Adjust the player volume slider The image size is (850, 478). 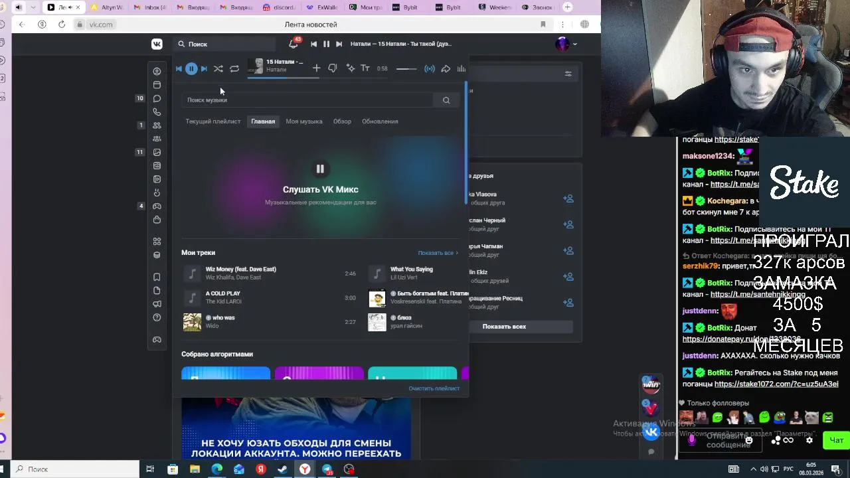406,68
